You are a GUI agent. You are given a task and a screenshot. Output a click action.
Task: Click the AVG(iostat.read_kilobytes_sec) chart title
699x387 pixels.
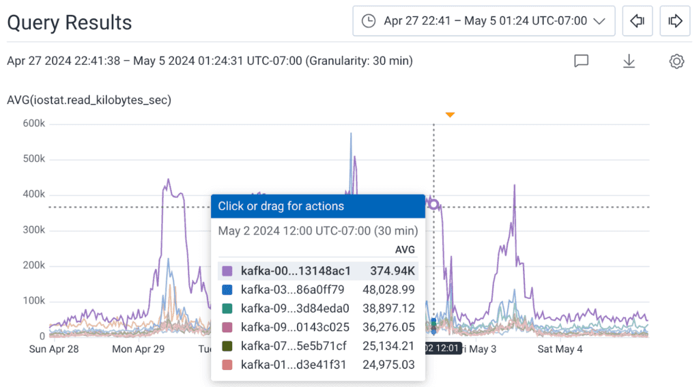pyautogui.click(x=89, y=100)
